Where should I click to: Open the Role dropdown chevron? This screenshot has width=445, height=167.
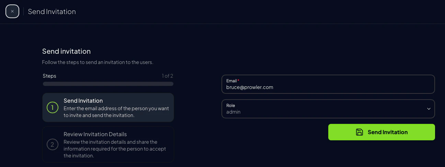click(x=429, y=109)
